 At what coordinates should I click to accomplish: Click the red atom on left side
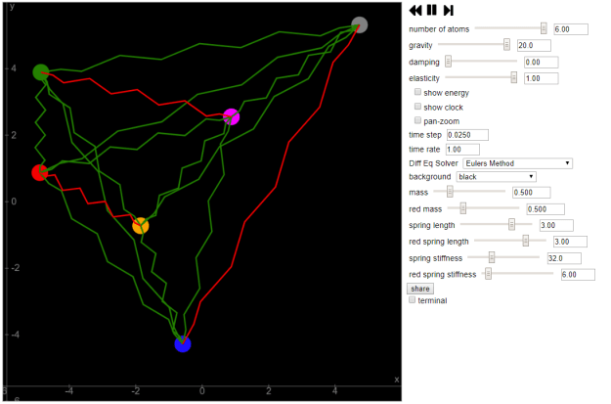click(40, 173)
